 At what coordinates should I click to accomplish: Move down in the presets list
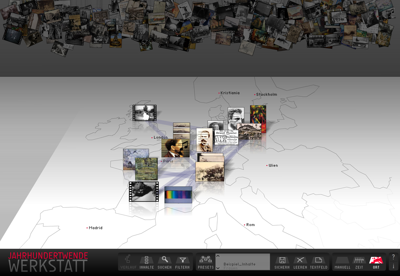[218, 268]
